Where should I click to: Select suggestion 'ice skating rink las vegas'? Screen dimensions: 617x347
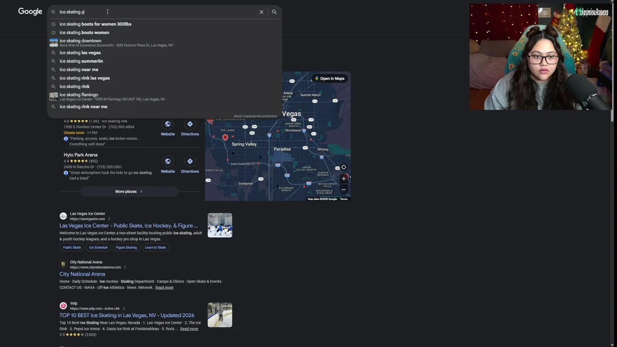click(x=84, y=78)
